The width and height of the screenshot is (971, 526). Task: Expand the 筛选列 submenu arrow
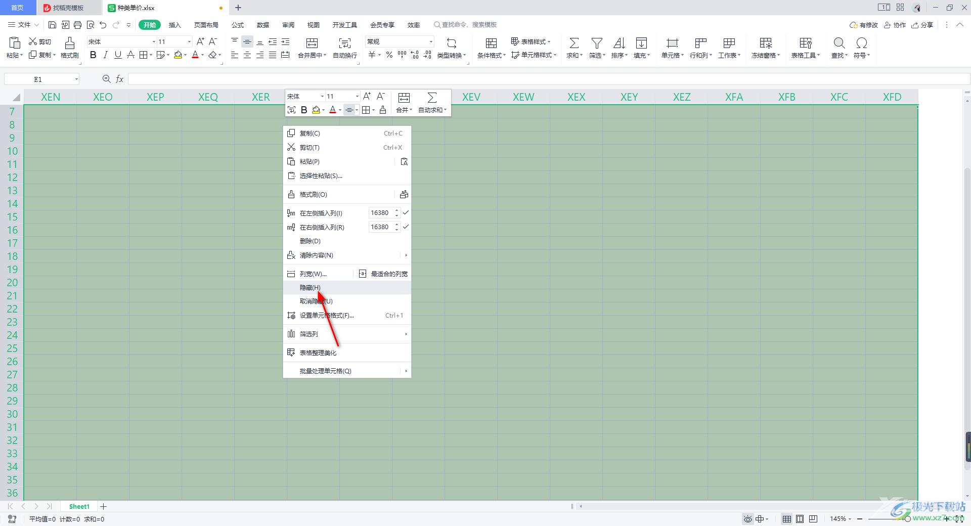click(406, 334)
